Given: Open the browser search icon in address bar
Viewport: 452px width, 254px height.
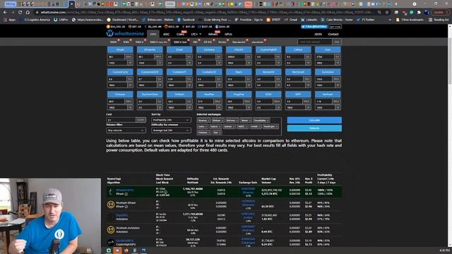Looking at the screenshot, I should (x=379, y=13).
